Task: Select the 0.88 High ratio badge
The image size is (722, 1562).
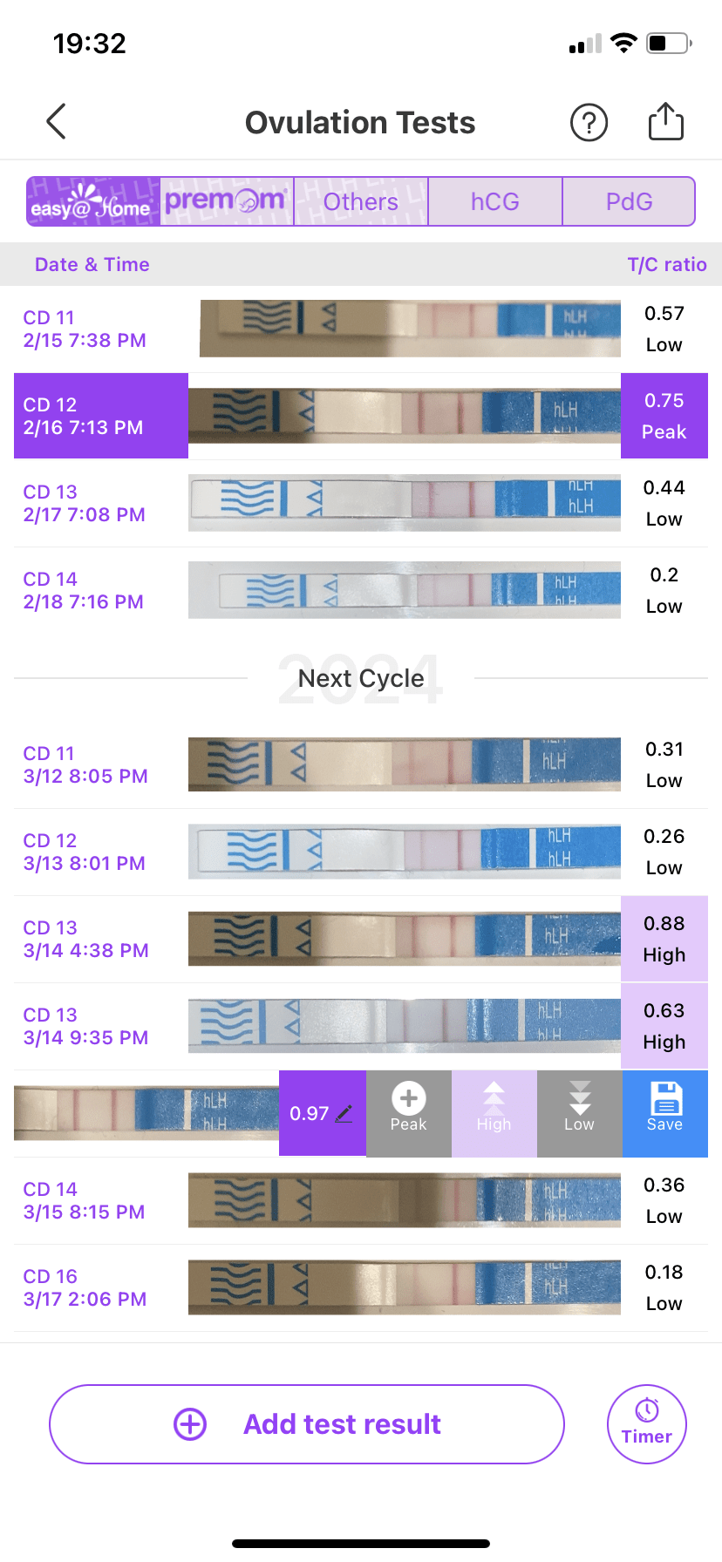Action: [x=664, y=939]
